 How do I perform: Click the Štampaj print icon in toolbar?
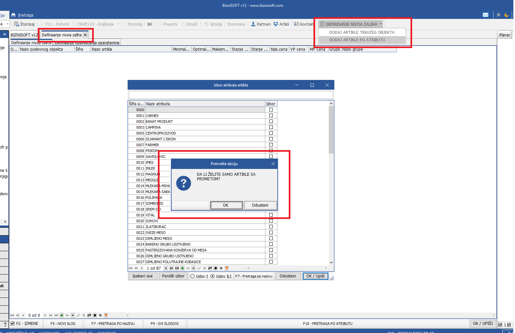[x=17, y=24]
